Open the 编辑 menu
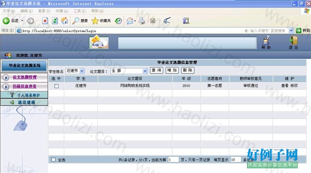The image size is (311, 173). [26, 11]
